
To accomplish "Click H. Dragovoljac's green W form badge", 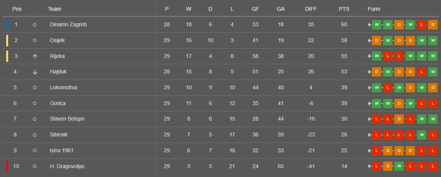I will (399, 166).
